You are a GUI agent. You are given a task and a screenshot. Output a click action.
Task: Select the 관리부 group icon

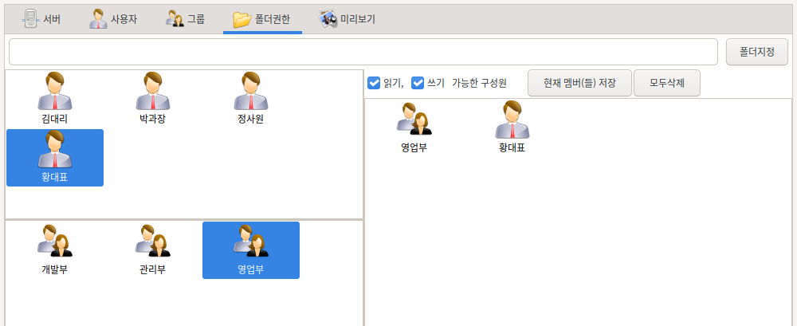(x=152, y=249)
